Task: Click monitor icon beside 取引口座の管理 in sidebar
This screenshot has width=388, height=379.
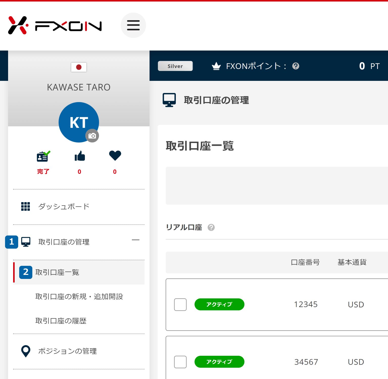Action: (x=26, y=242)
